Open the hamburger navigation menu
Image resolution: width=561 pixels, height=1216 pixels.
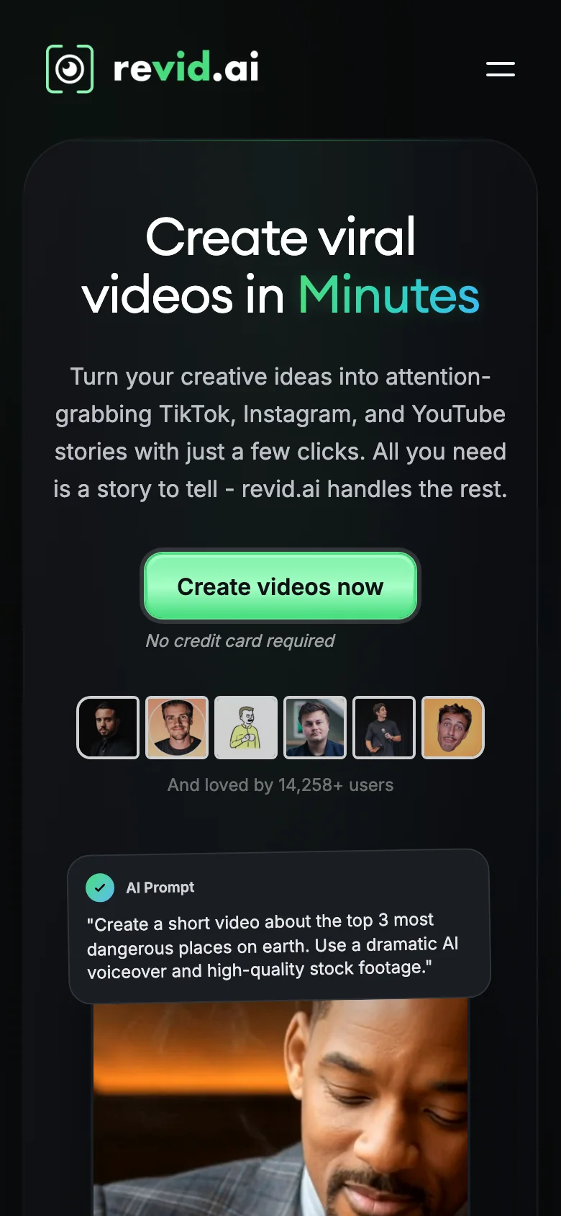(x=501, y=69)
